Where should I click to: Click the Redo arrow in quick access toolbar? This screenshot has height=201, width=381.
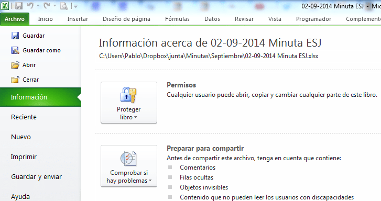(x=47, y=6)
